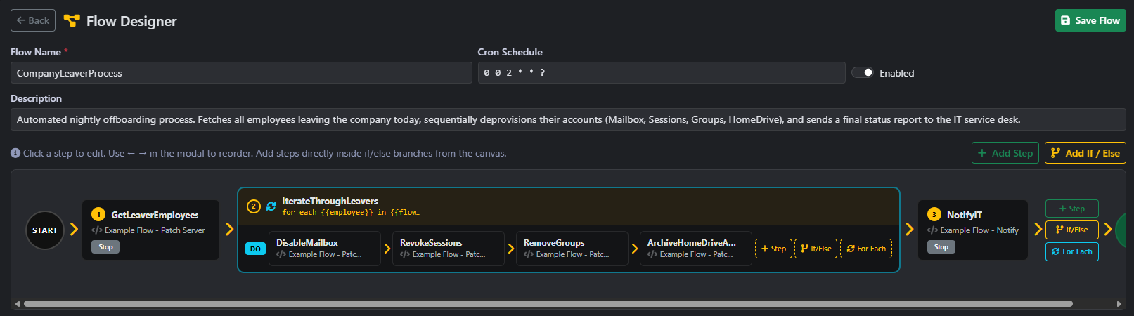The image size is (1134, 316).
Task: Click the DO label badge
Action: (x=255, y=249)
